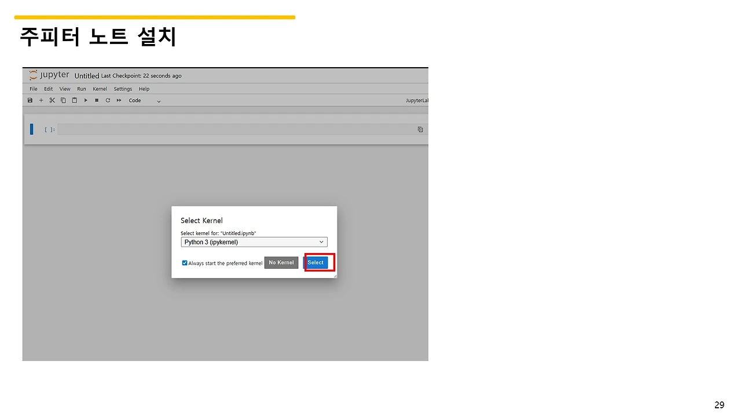Open the Settings menu
741x417 pixels.
[x=123, y=89]
